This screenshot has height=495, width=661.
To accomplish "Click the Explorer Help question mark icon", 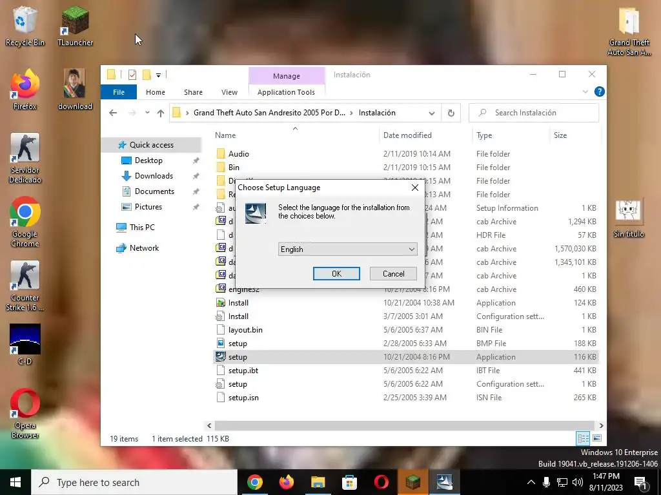I will click(x=599, y=92).
